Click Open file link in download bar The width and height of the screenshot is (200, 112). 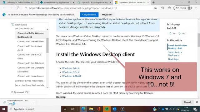point(10,104)
